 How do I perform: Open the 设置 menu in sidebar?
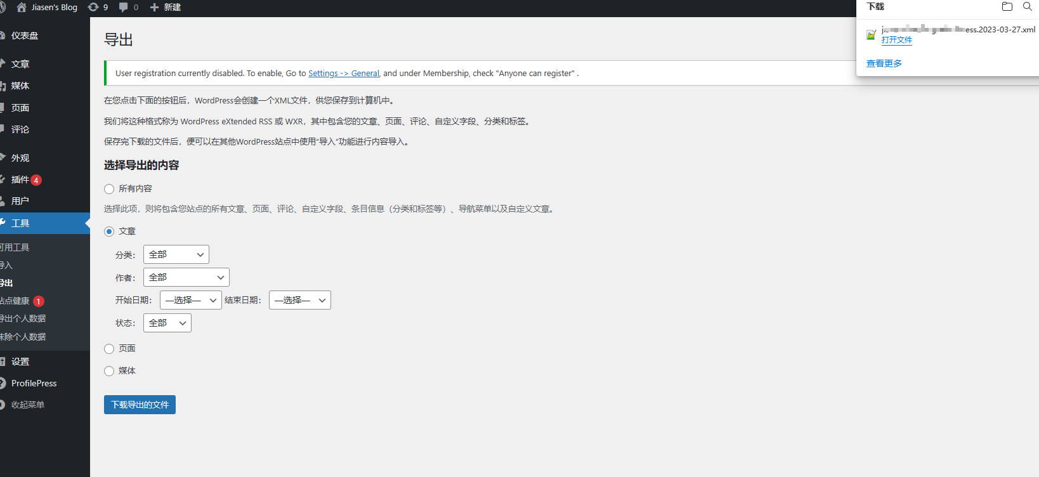20,362
